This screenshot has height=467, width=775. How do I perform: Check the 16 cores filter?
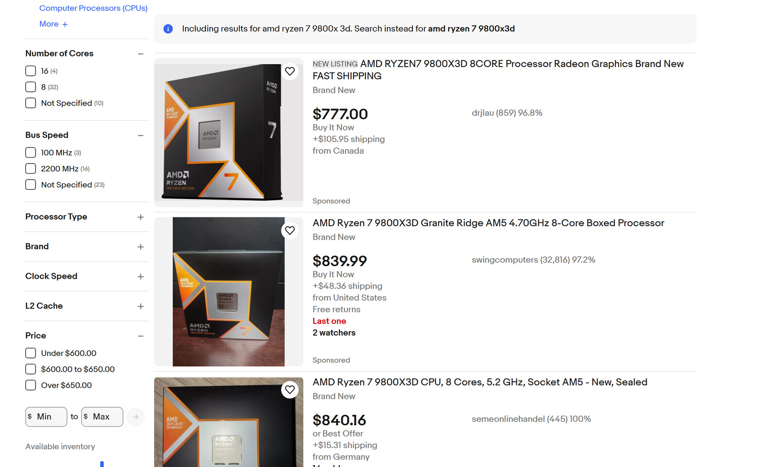coord(31,71)
